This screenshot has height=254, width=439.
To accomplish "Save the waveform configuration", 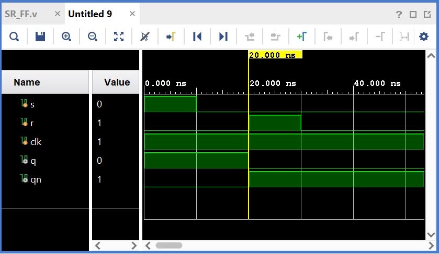I will tap(40, 37).
